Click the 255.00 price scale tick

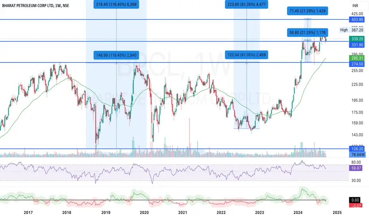click(x=357, y=71)
